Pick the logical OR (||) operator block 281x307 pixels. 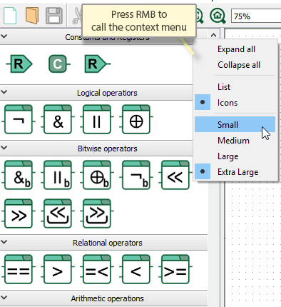[97, 119]
